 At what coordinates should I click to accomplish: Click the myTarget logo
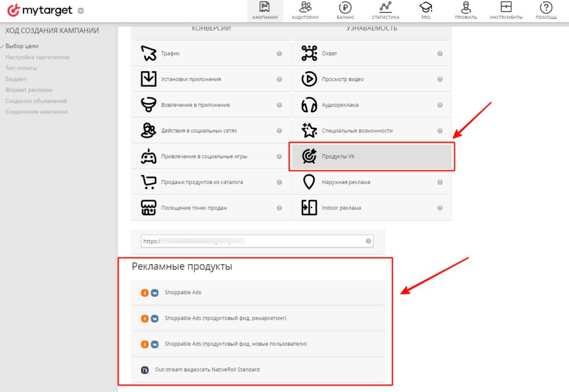point(40,11)
